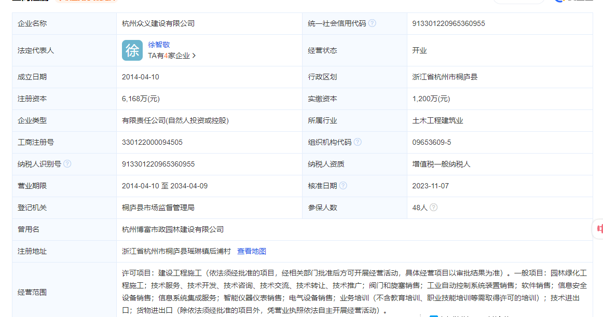Open the 查看地图 map link
Viewport: 603px width, 317px height.
pos(252,251)
